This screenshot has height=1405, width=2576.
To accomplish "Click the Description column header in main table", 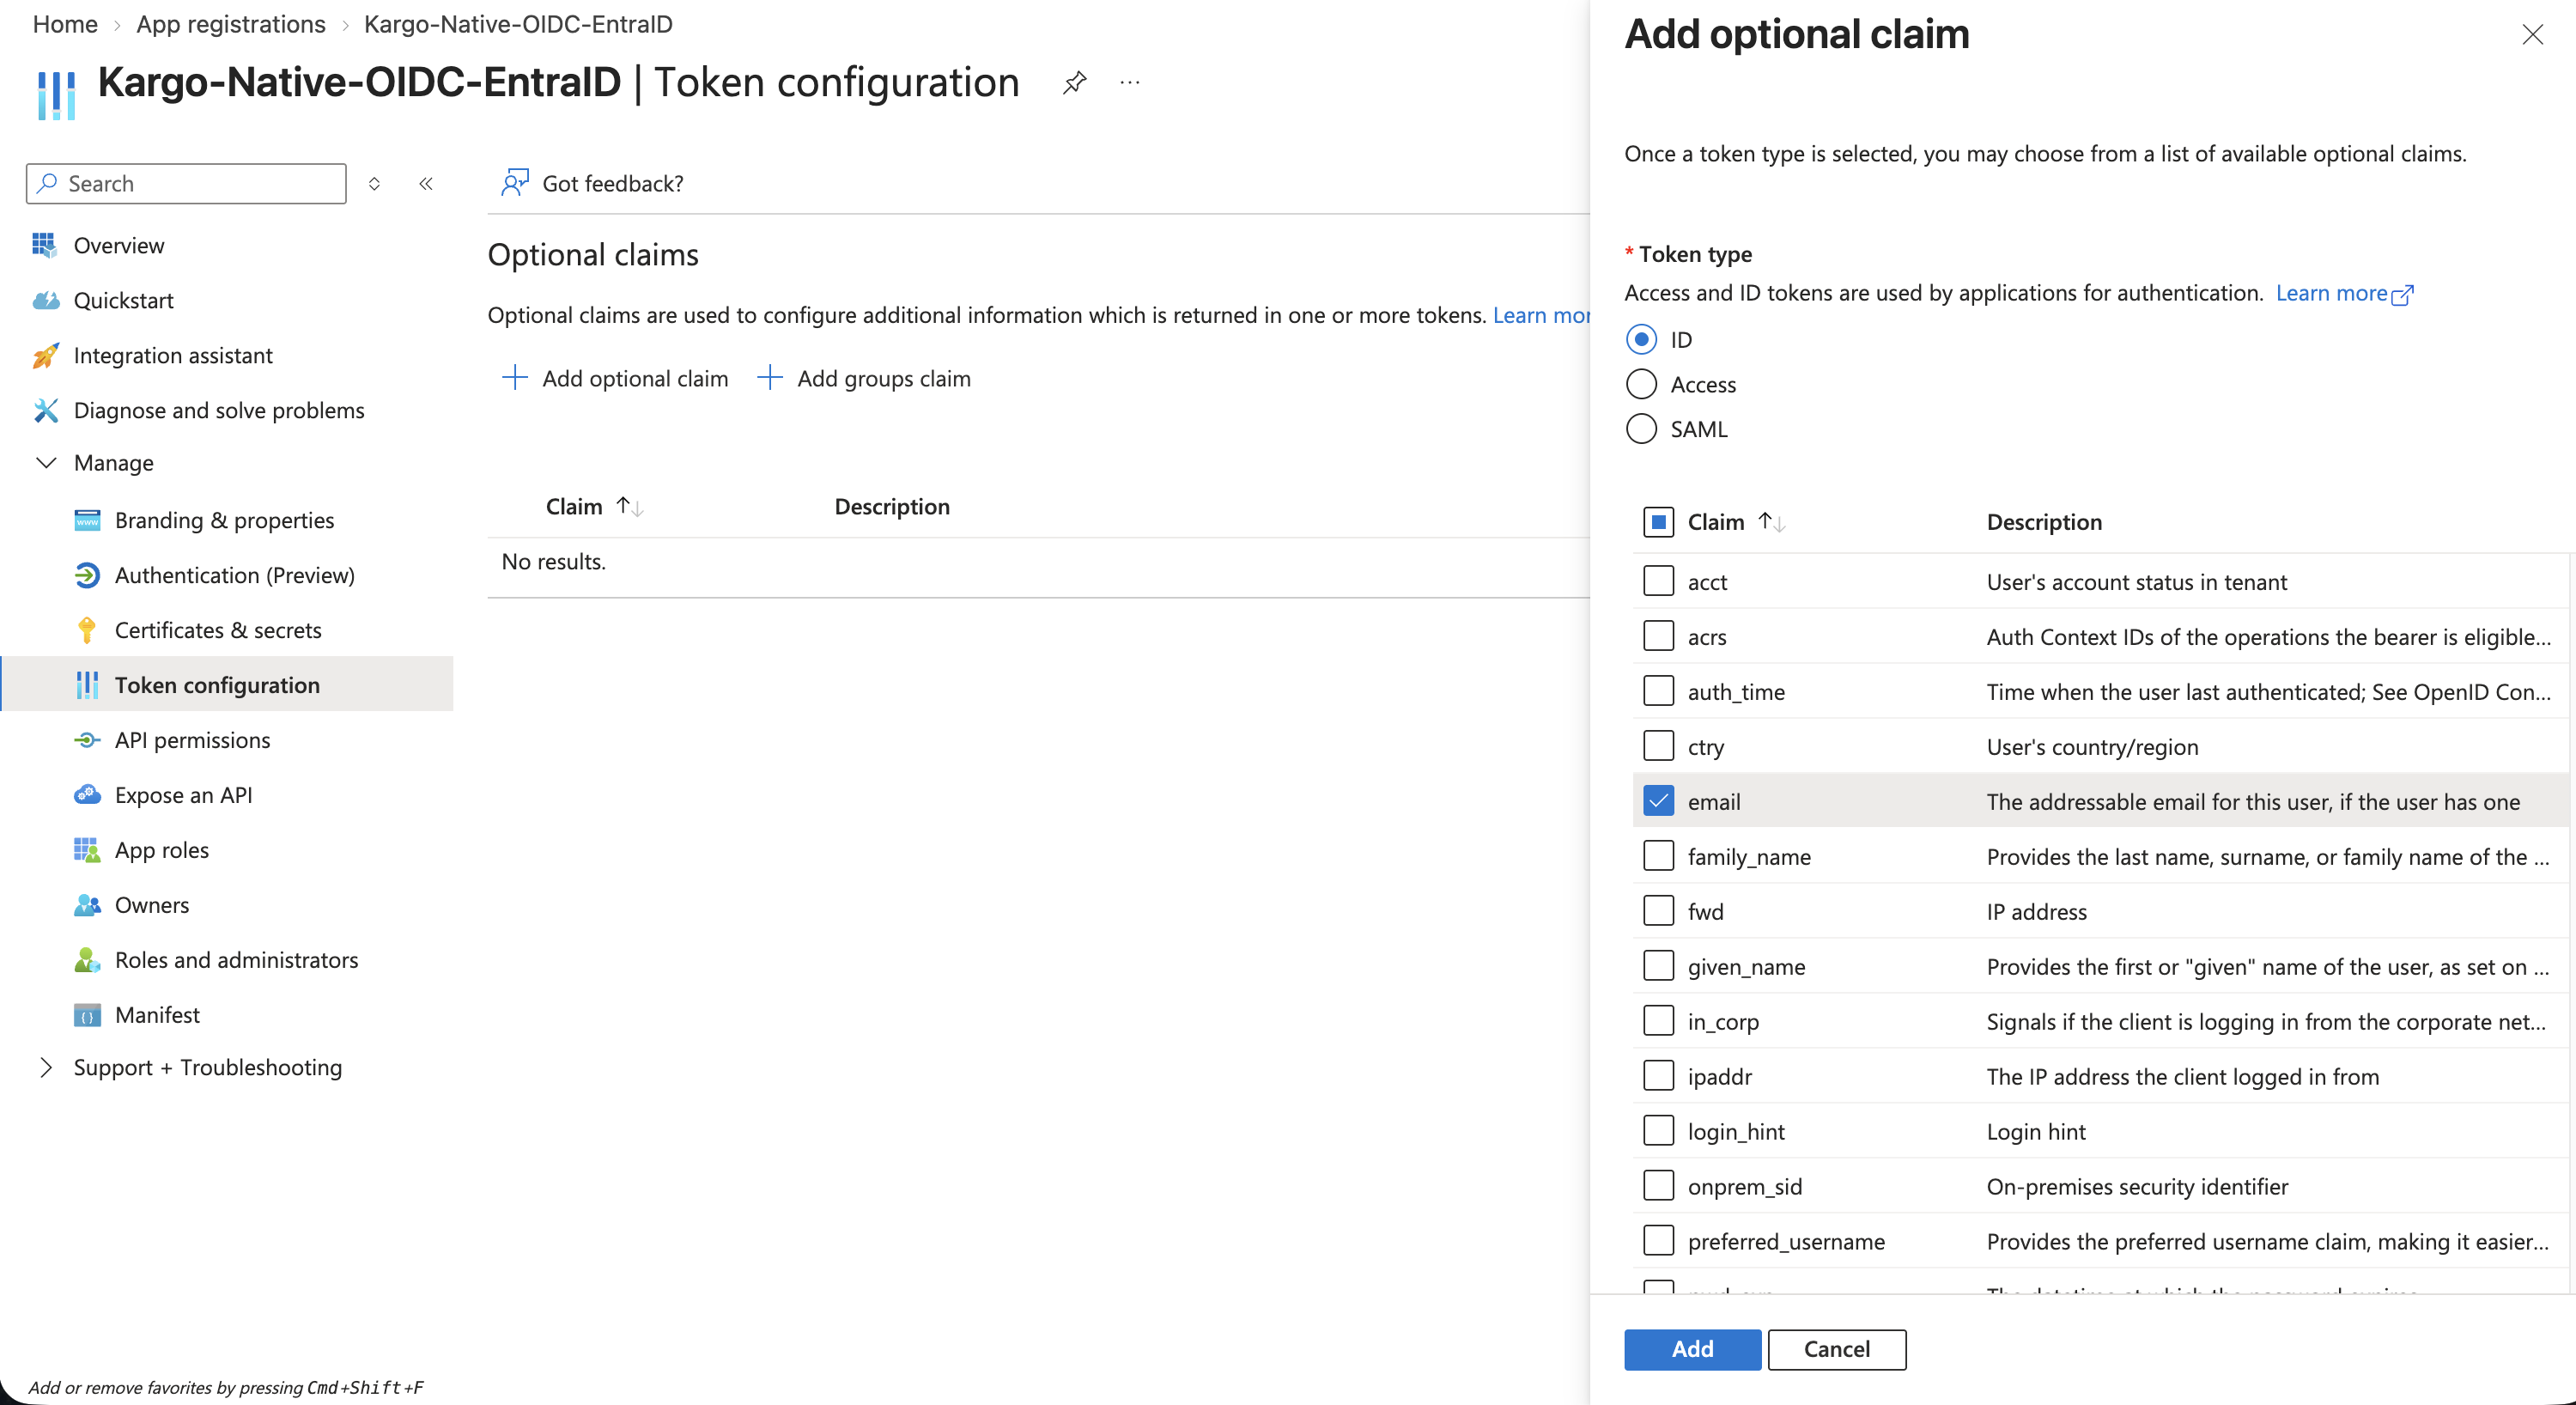I will 892,506.
